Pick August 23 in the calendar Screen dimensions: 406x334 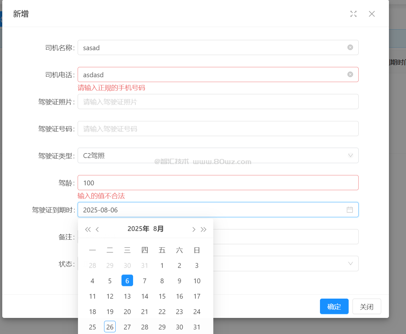pyautogui.click(x=179, y=312)
